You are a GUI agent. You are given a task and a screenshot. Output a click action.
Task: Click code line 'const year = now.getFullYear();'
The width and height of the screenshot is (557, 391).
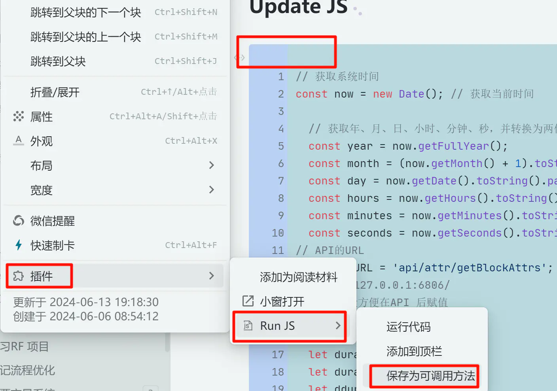point(408,146)
